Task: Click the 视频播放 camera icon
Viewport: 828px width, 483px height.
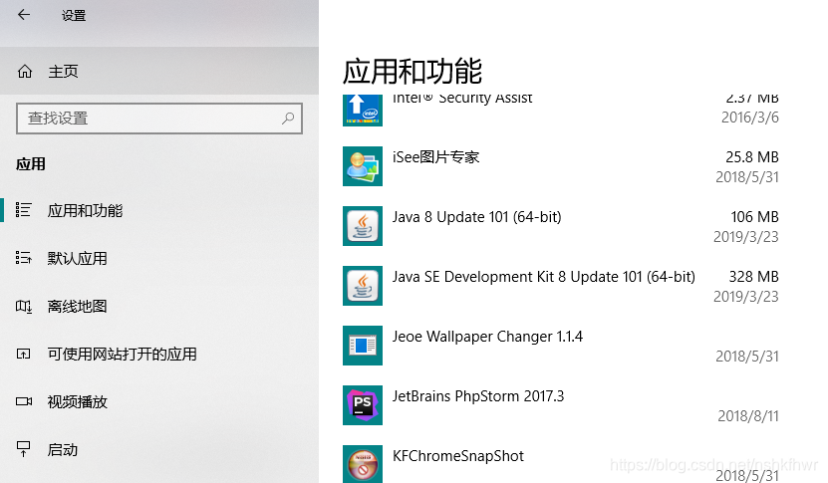Action: (x=23, y=401)
